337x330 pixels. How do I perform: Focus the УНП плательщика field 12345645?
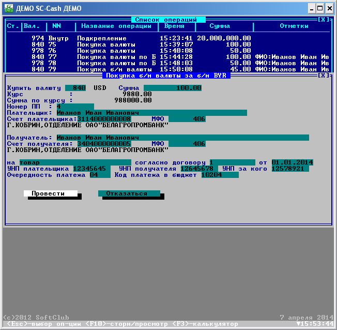[x=92, y=169]
